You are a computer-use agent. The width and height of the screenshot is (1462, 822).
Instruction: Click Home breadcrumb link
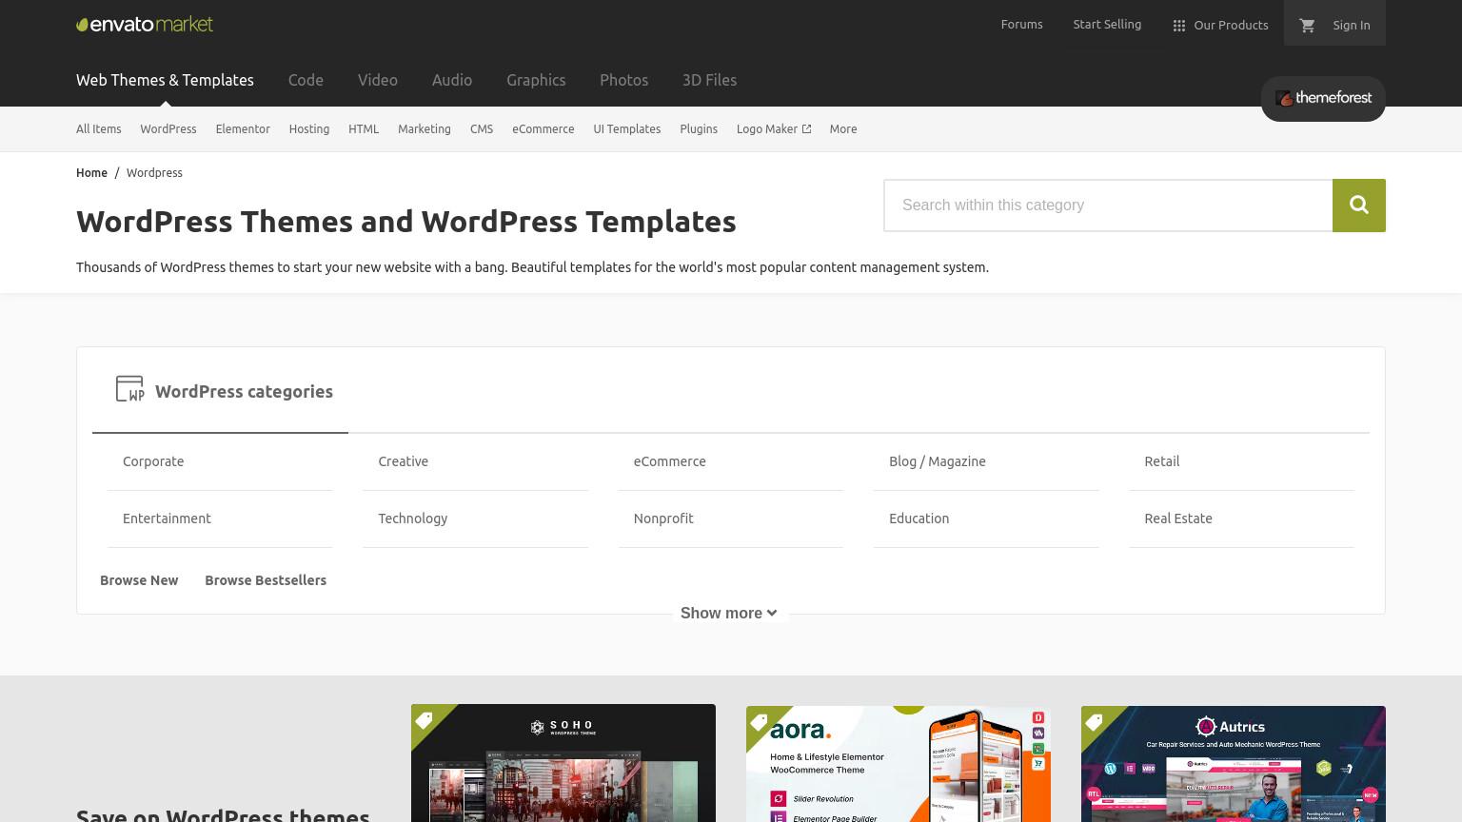tap(91, 173)
